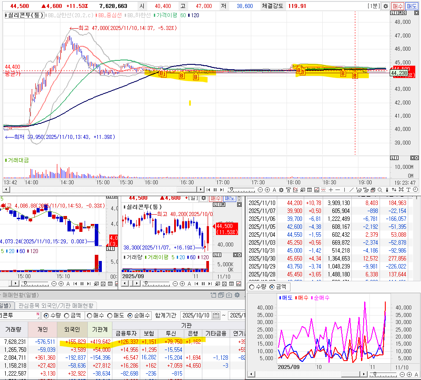Zoom out the main 1-minute chart
Image resolution: width=421 pixels, height=380 pixels.
[x=260, y=190]
